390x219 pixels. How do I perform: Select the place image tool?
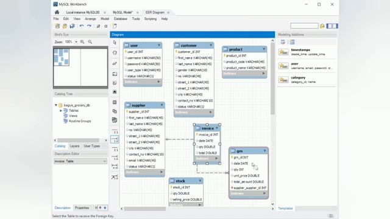pyautogui.click(x=115, y=92)
